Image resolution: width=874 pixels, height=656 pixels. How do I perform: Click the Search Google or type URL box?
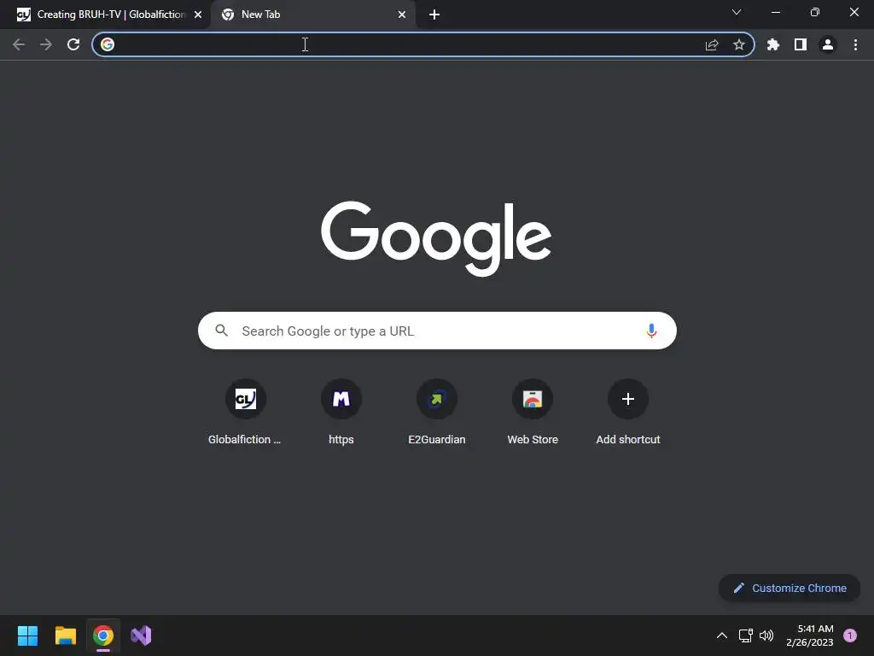(437, 331)
